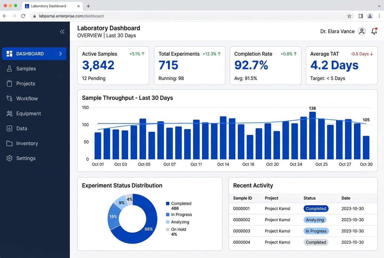Open a new browser tab
Screen dimensions: 384x258
88,6
